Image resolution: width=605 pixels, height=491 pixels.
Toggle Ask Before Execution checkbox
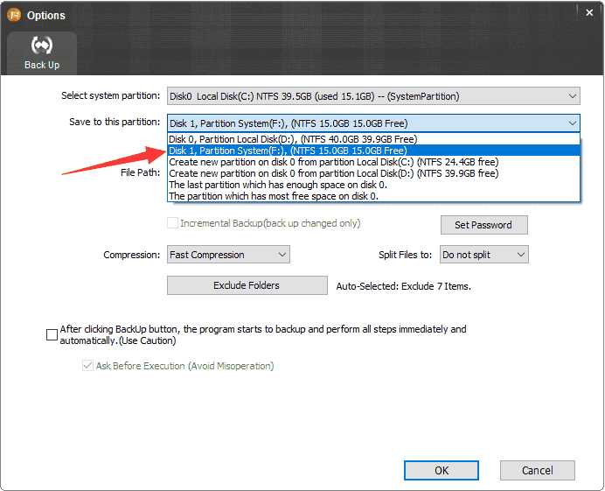point(87,366)
